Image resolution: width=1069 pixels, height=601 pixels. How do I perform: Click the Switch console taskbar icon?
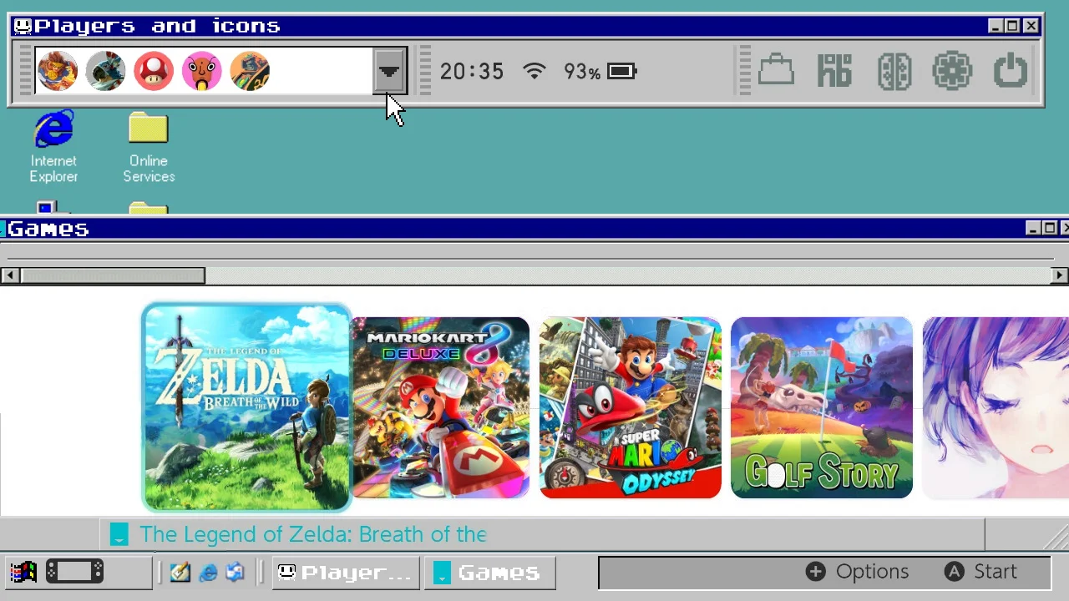coord(74,572)
